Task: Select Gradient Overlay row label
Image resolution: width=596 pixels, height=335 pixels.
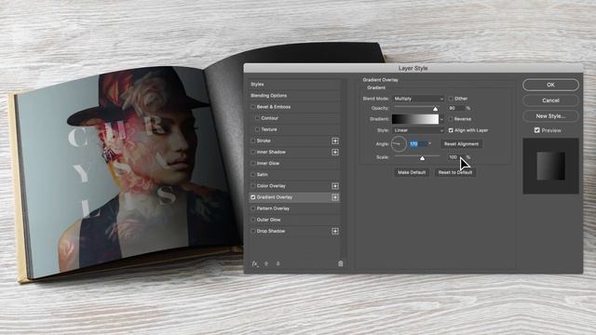Action: tap(275, 197)
